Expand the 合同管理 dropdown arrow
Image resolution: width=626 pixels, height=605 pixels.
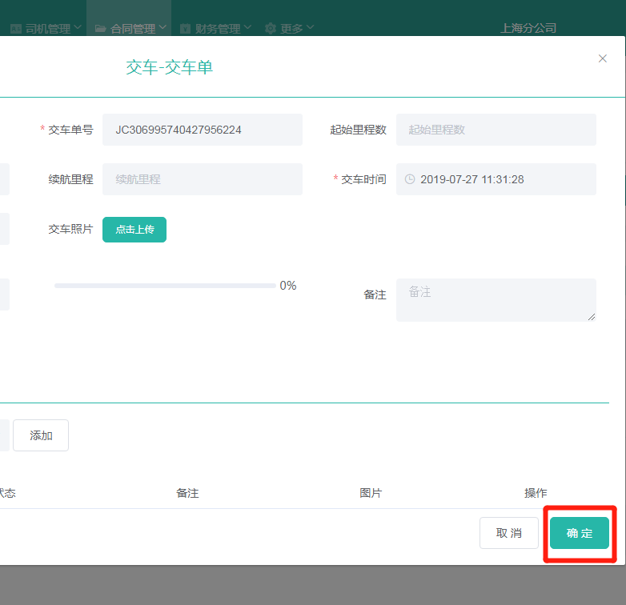click(163, 28)
